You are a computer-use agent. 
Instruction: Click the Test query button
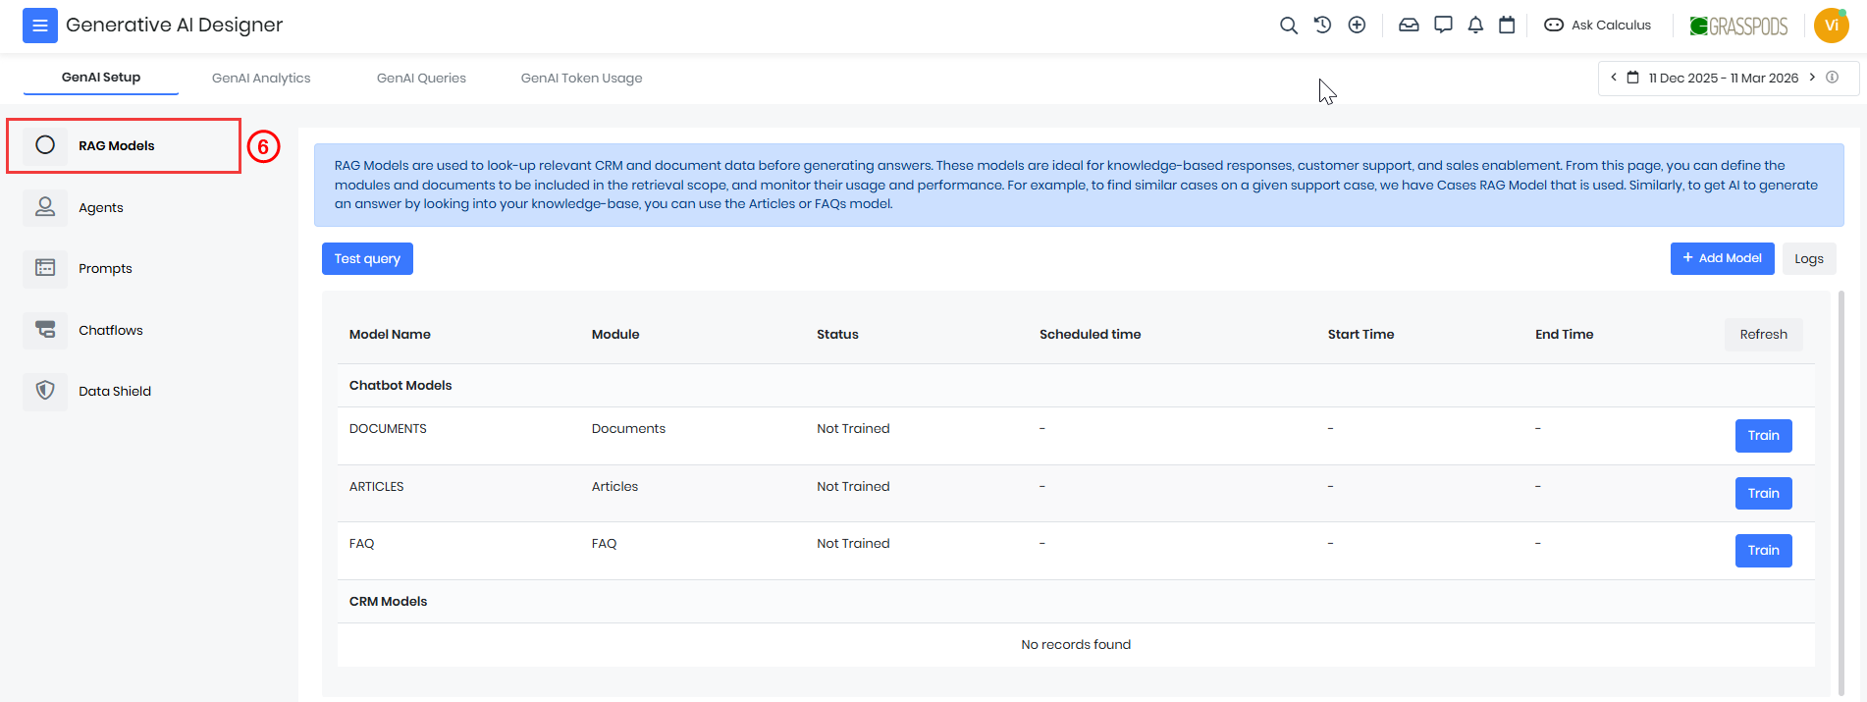click(367, 259)
